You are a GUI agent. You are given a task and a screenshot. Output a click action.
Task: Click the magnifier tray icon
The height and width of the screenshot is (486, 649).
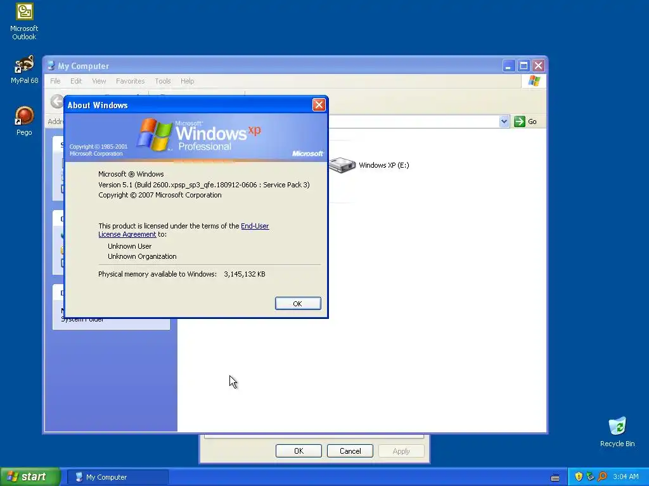click(602, 477)
